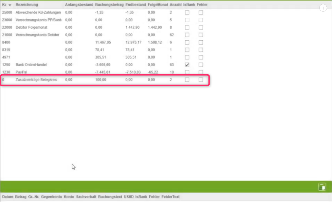Toggle IsBank checkbox for account 8400
332x202 pixels.
click(187, 42)
